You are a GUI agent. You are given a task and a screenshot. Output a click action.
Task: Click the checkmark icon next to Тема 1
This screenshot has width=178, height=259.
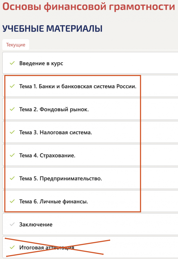click(x=12, y=86)
